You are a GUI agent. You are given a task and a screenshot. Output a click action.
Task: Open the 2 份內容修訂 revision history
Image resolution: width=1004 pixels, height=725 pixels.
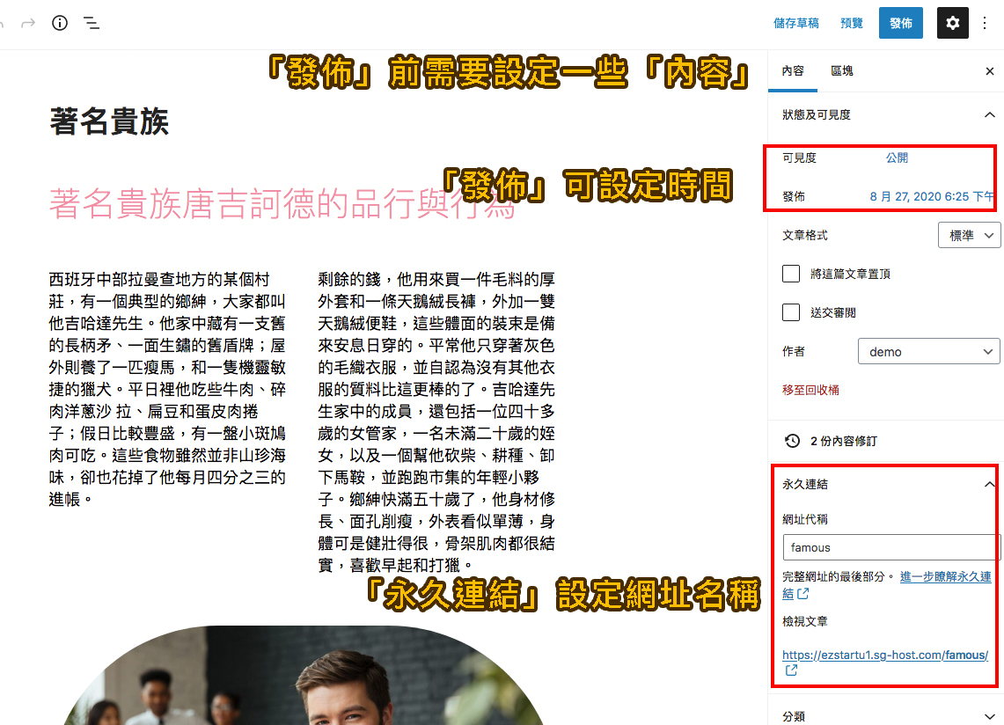click(843, 441)
